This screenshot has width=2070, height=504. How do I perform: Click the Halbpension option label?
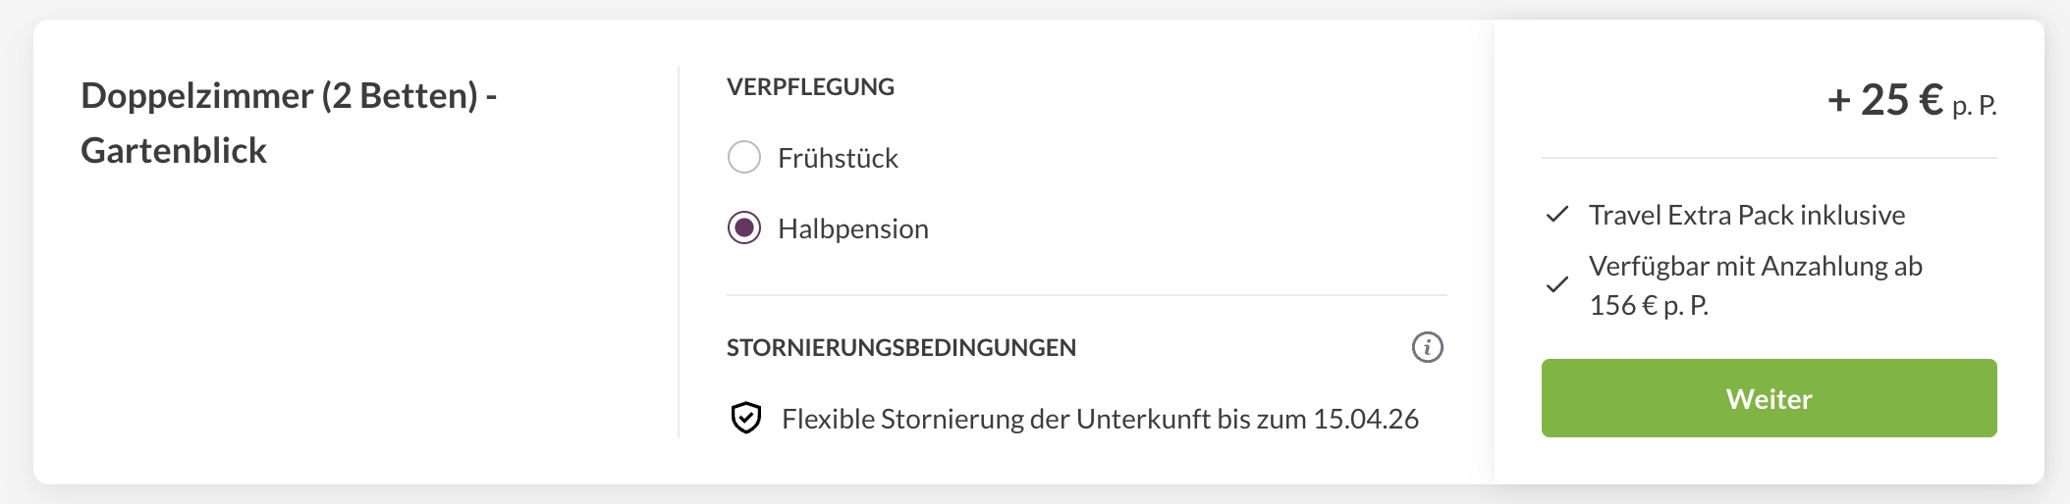point(852,228)
